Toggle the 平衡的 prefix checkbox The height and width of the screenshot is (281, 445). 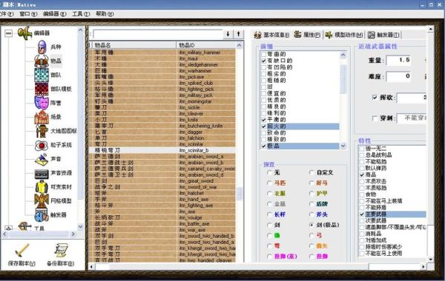[263, 120]
